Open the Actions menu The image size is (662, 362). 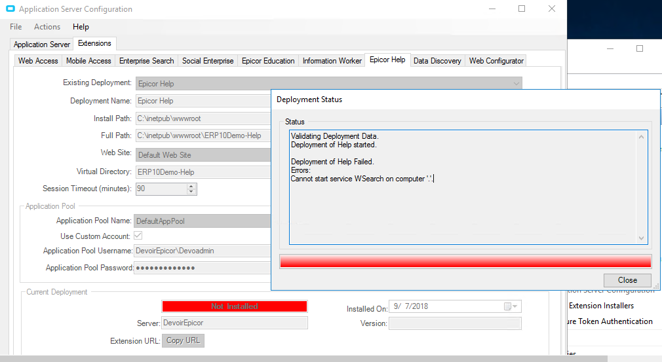point(47,27)
